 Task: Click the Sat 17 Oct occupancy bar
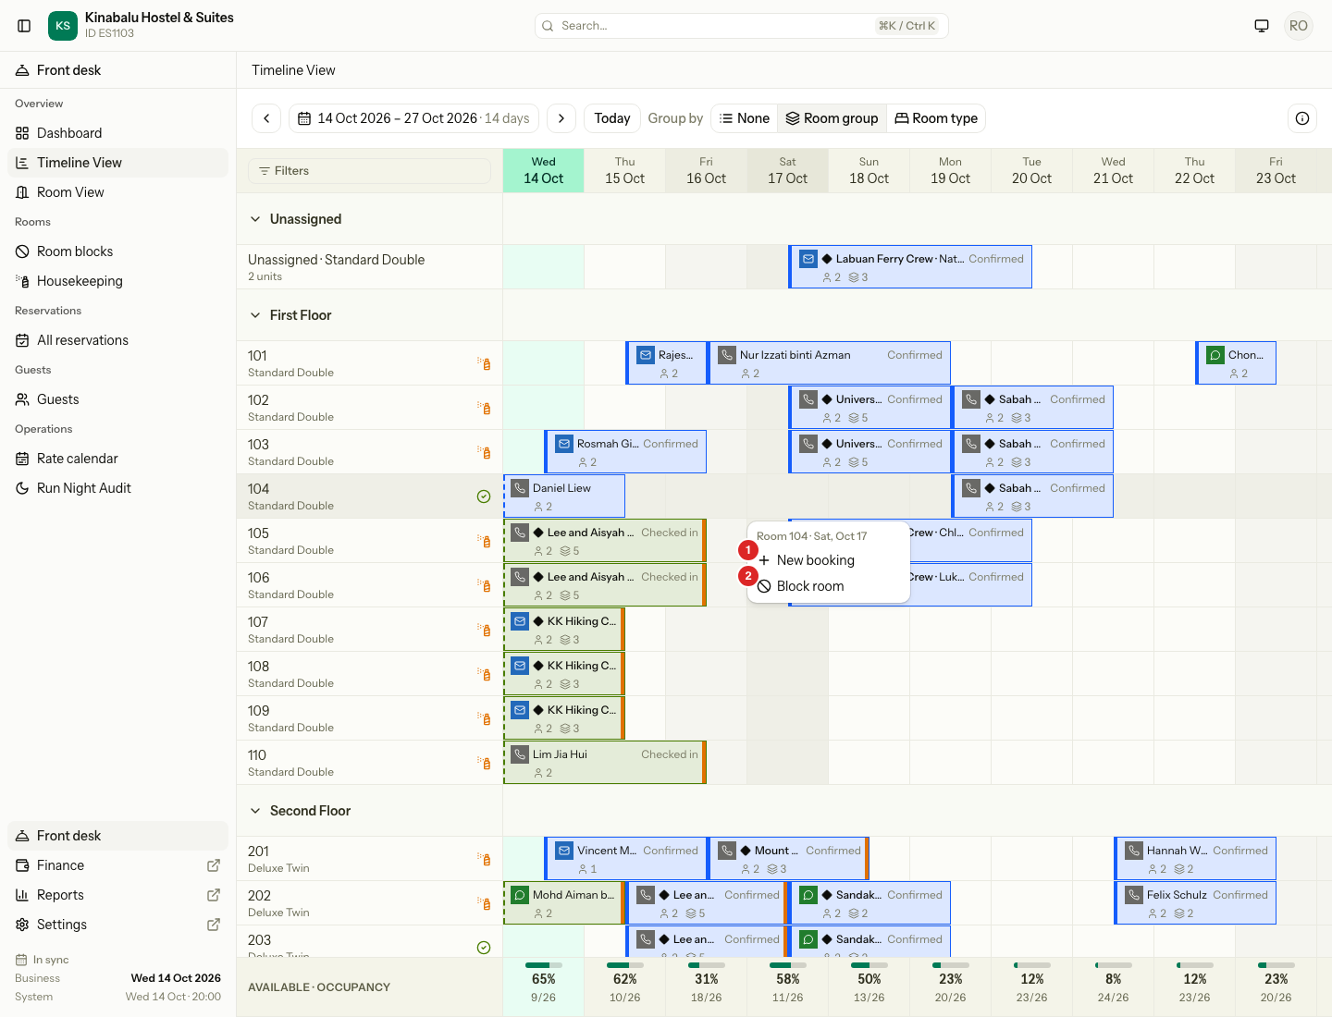pos(788,965)
